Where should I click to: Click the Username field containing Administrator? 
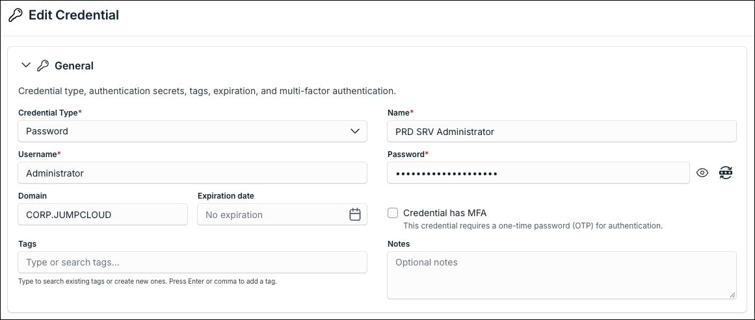[192, 173]
